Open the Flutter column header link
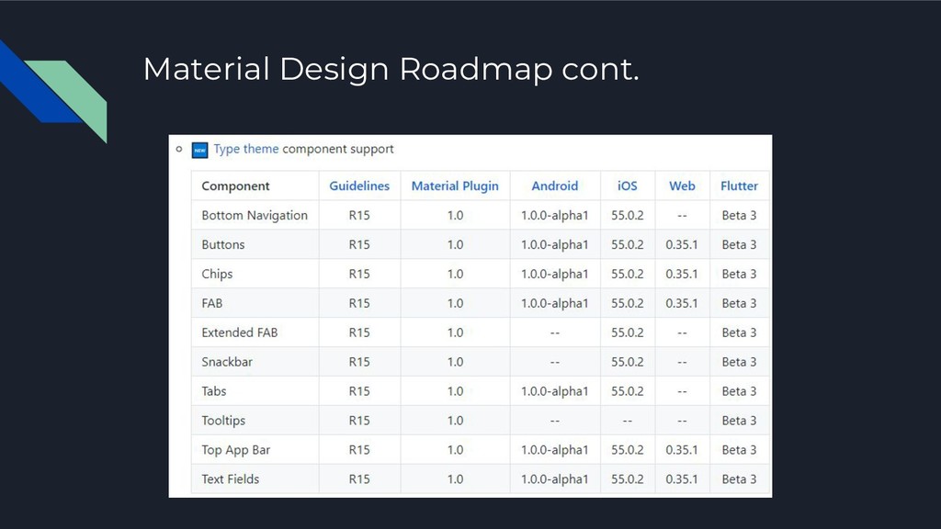 pos(739,186)
